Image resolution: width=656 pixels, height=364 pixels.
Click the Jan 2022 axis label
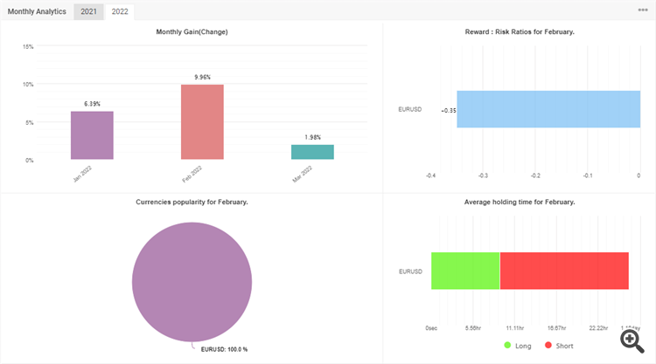point(82,174)
